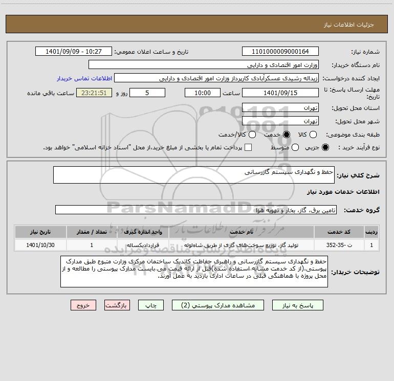Click the delivery city field تهران
The image size is (394, 381).
tap(280, 121)
